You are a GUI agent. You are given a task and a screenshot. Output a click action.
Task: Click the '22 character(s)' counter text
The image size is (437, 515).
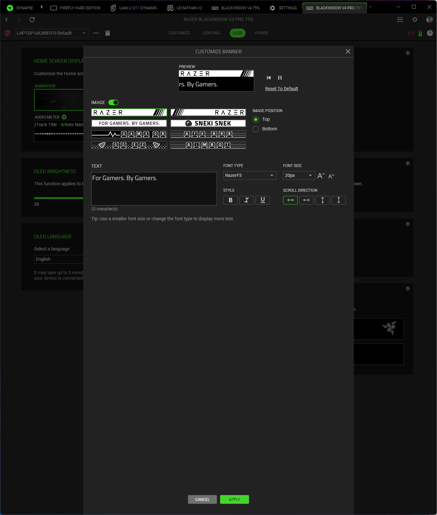[104, 209]
